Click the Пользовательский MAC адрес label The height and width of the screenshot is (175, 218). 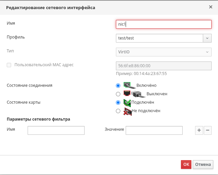44,65
